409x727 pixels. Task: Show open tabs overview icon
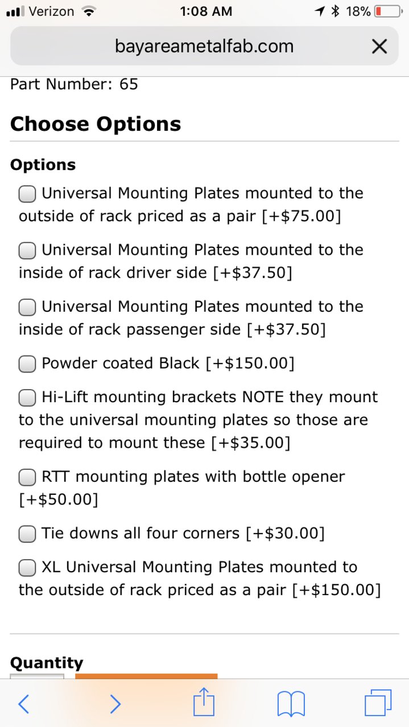(378, 703)
